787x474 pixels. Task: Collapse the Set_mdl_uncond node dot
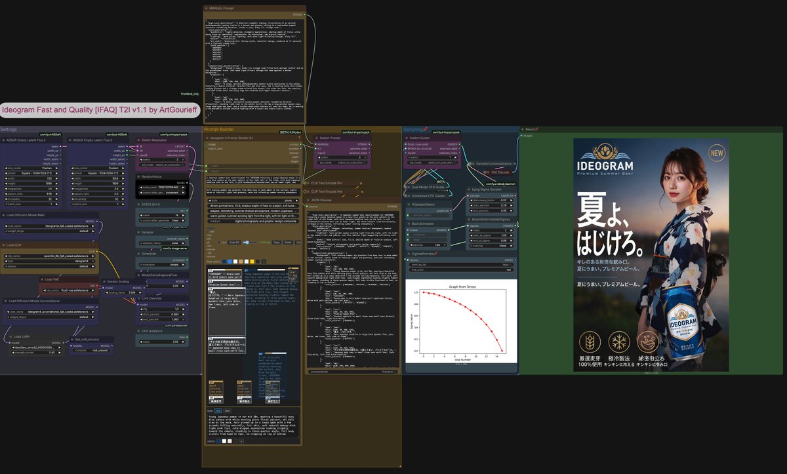(73, 340)
